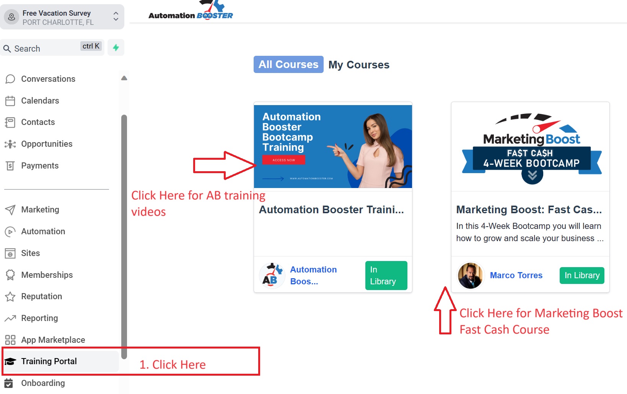This screenshot has height=394, width=627.
Task: Click the Marketing Boost course description text
Action: point(530,232)
